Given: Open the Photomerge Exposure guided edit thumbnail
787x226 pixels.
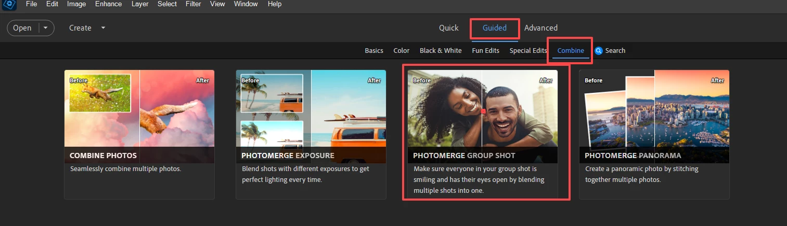Looking at the screenshot, I should [x=311, y=117].
